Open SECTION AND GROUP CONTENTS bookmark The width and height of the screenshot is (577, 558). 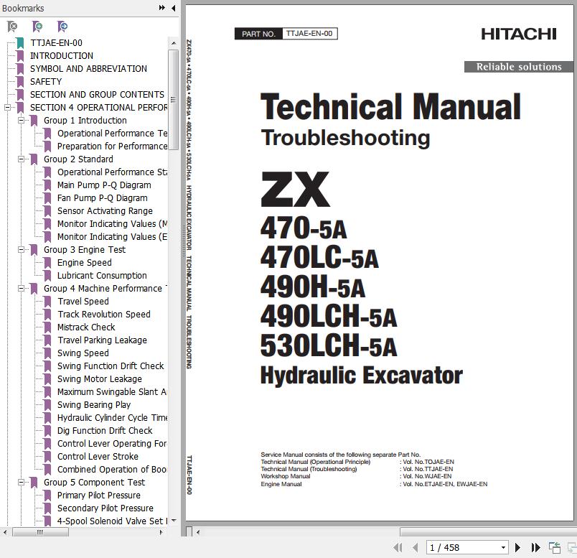[97, 94]
